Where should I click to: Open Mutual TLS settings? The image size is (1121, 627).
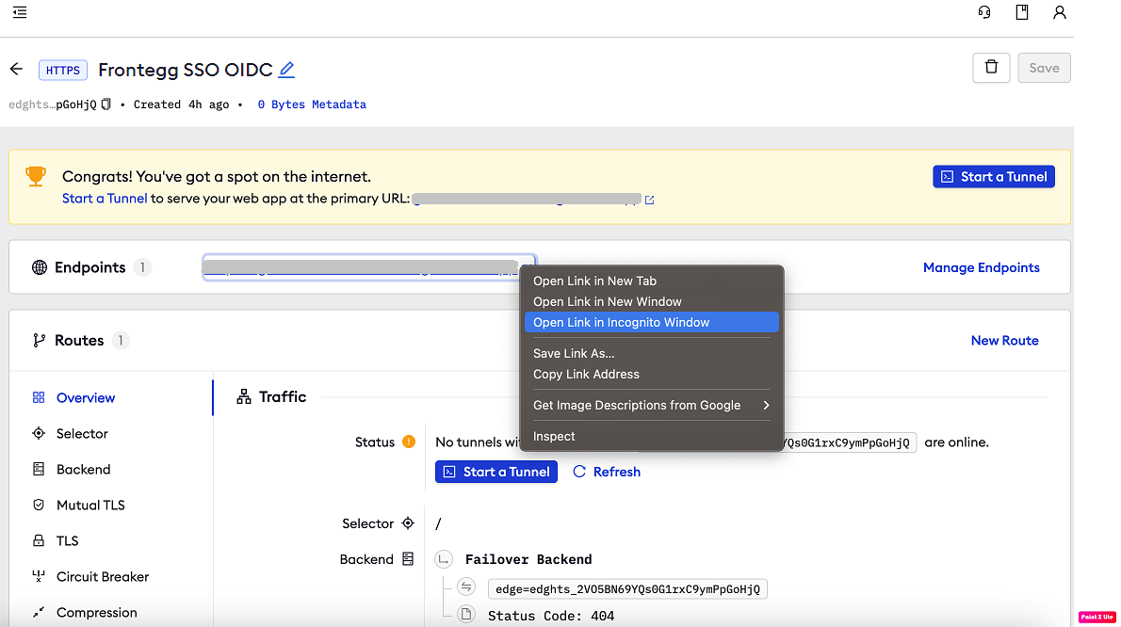pyautogui.click(x=90, y=505)
